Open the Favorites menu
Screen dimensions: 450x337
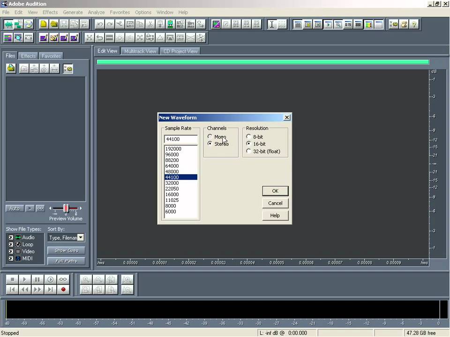click(x=120, y=12)
